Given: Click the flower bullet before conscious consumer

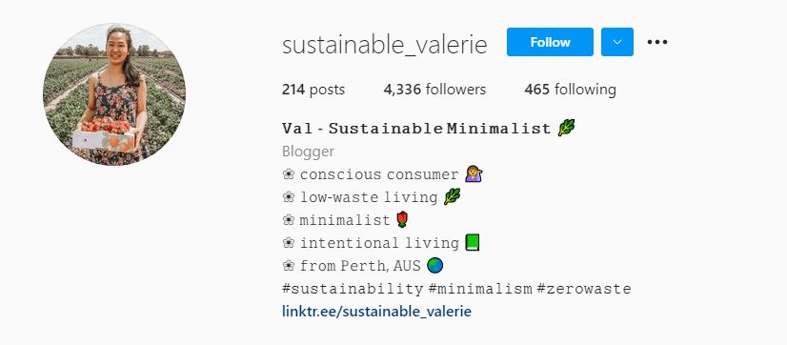Looking at the screenshot, I should 289,174.
